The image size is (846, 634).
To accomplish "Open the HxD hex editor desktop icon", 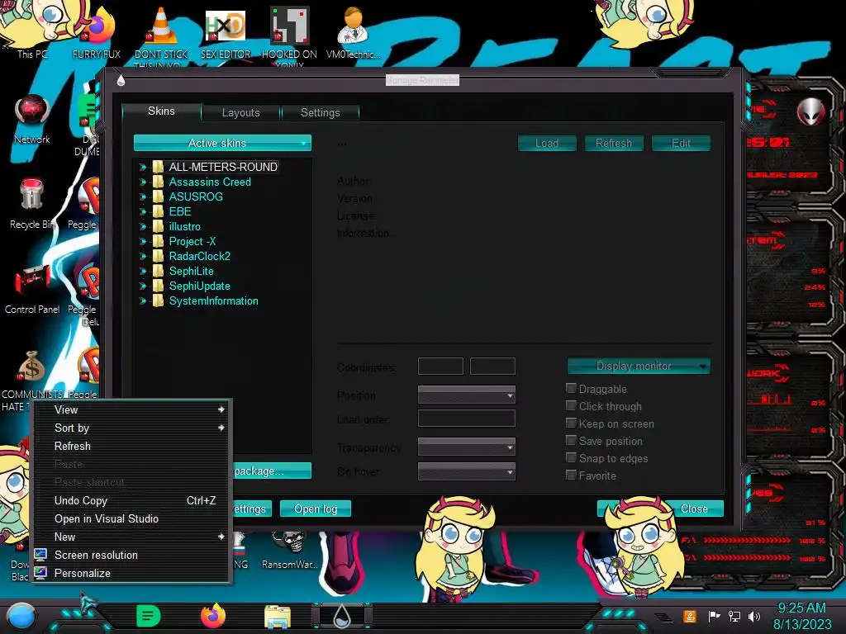I will click(225, 26).
